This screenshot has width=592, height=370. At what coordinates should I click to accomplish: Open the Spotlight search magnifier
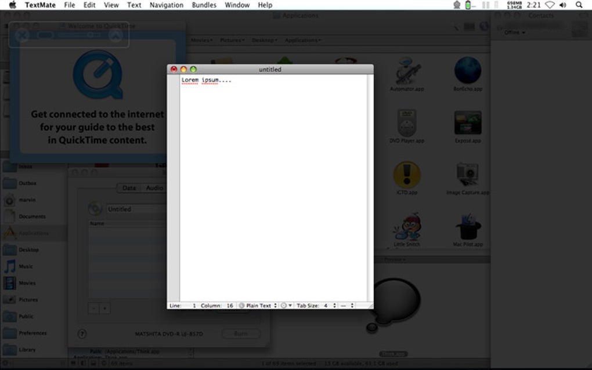579,5
